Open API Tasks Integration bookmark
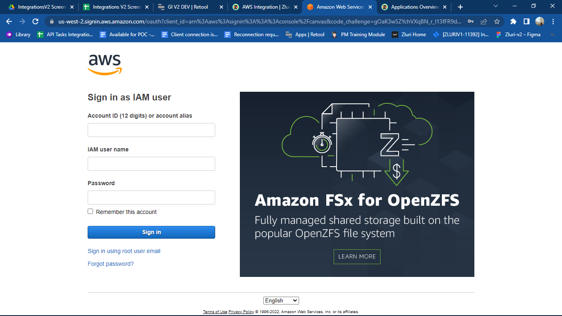Image resolution: width=562 pixels, height=316 pixels. pyautogui.click(x=65, y=35)
